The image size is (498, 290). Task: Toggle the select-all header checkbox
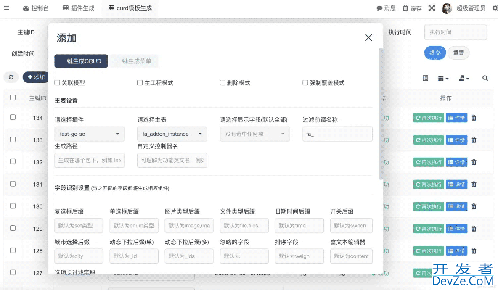13,98
